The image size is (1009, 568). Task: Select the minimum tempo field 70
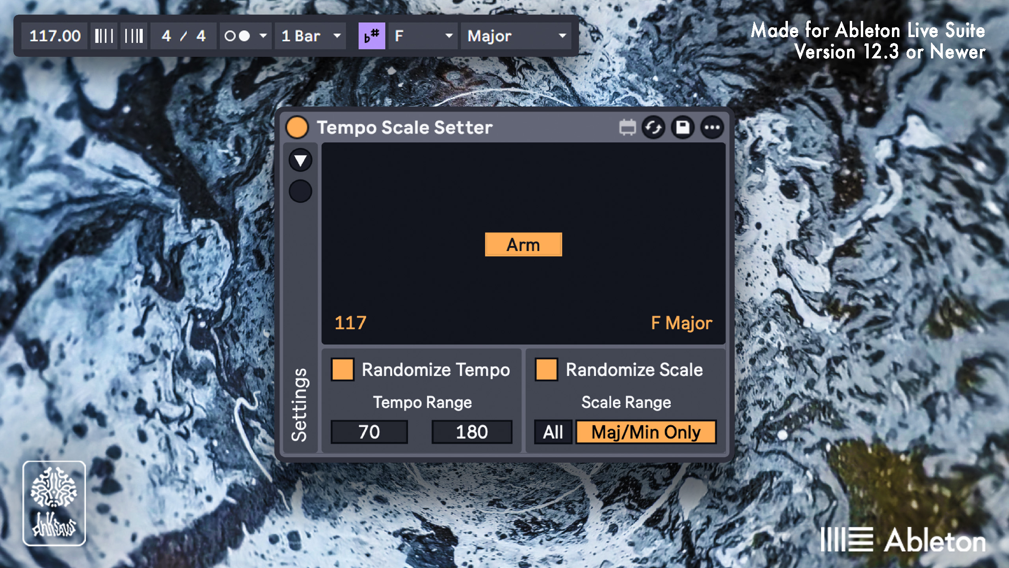click(x=369, y=432)
